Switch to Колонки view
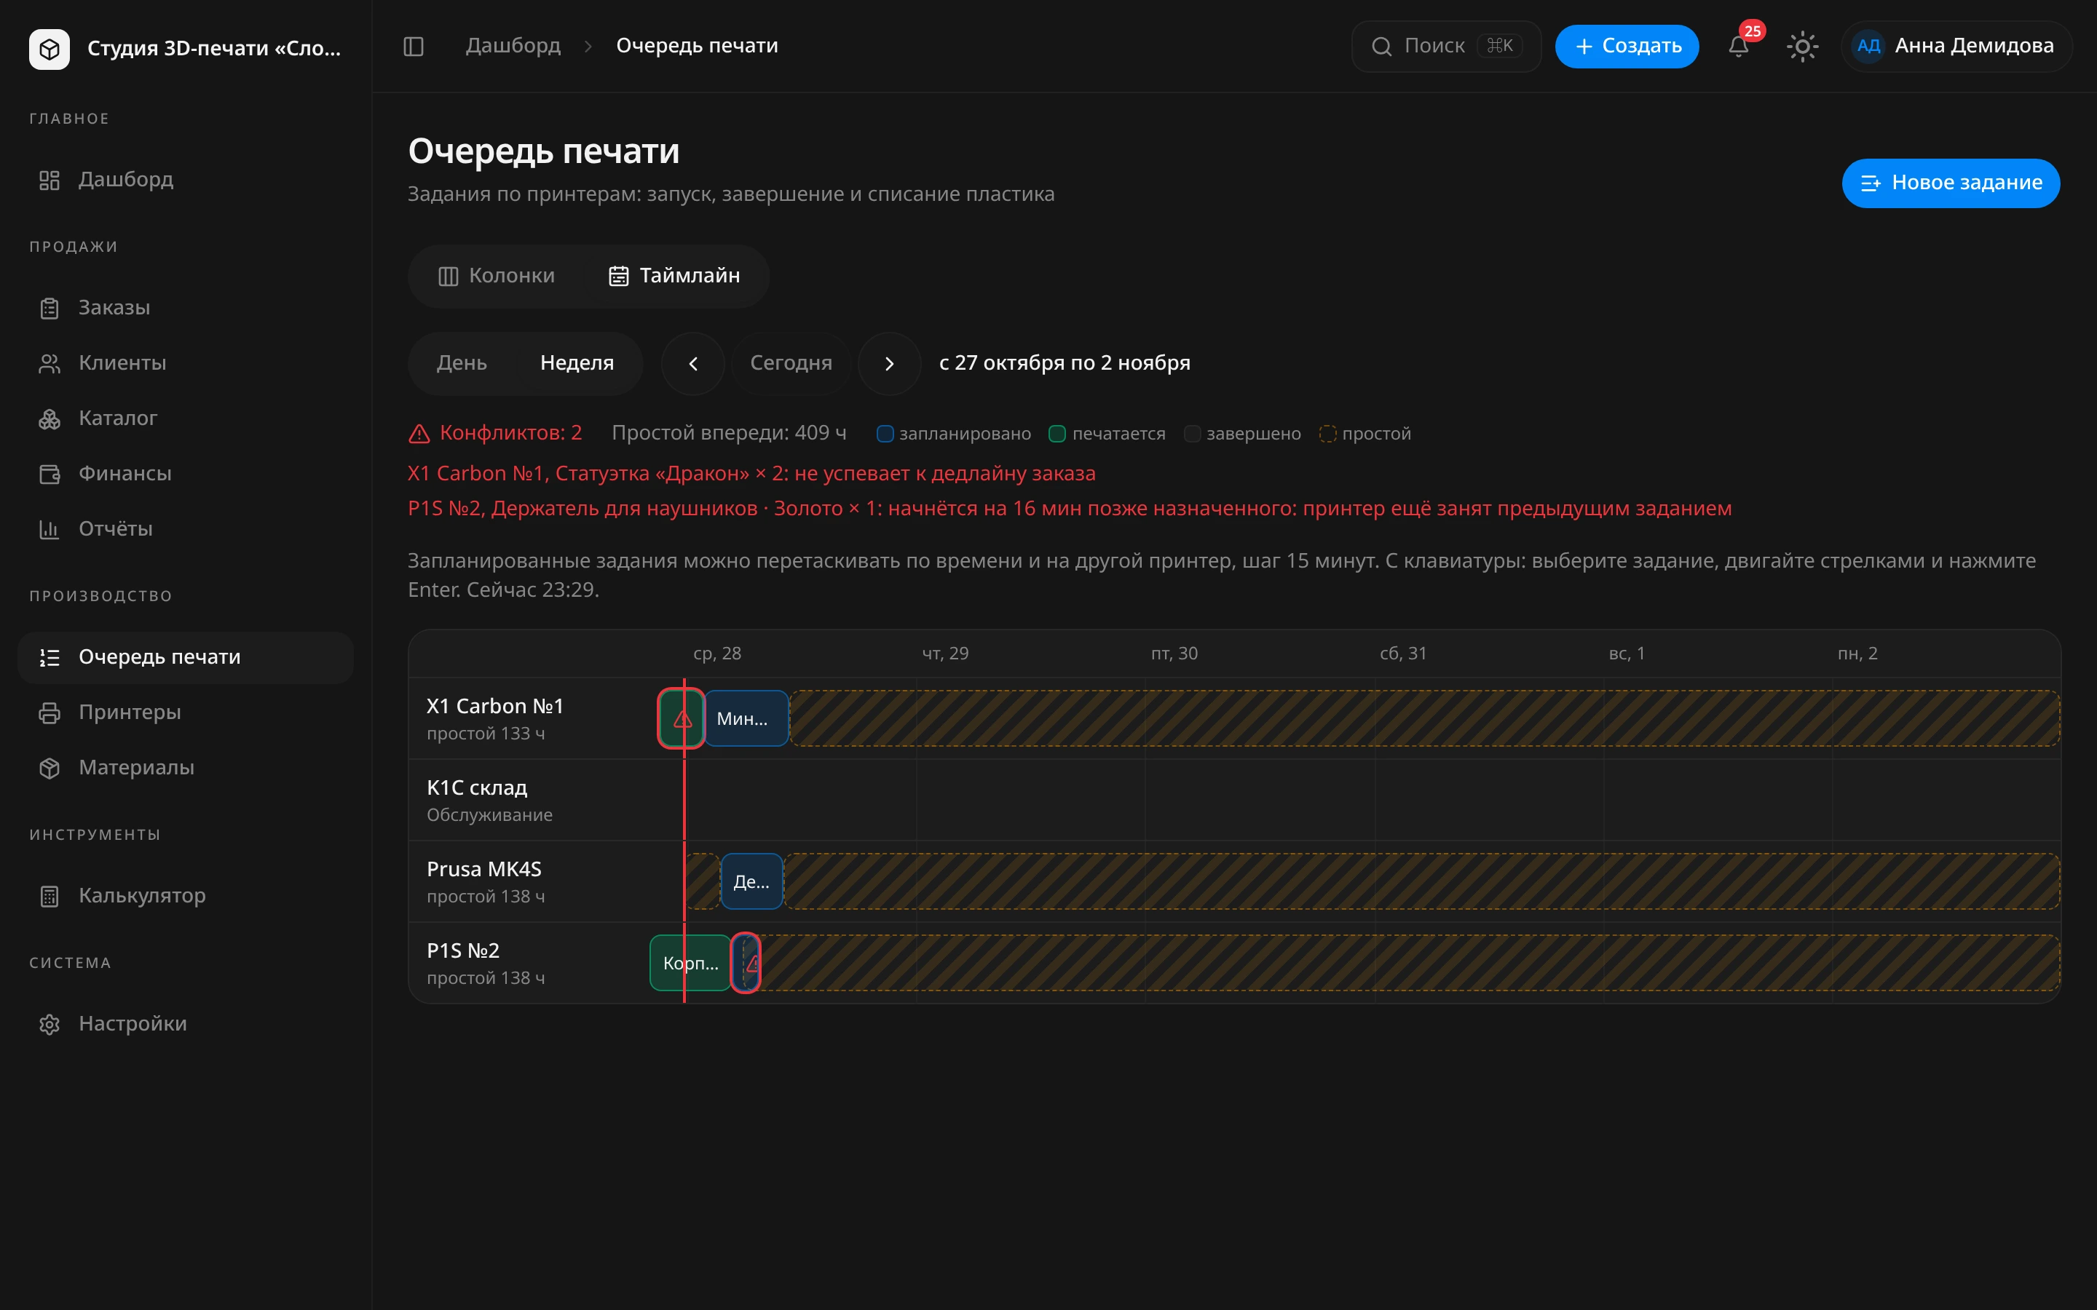 click(x=497, y=277)
